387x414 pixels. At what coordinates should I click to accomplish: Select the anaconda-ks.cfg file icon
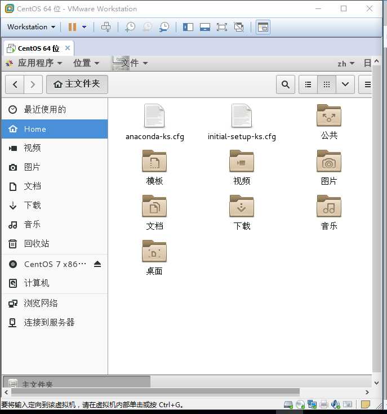(154, 115)
